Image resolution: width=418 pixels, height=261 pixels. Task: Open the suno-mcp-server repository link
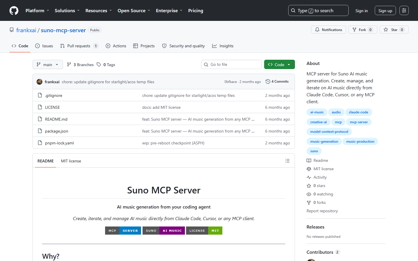pyautogui.click(x=63, y=30)
